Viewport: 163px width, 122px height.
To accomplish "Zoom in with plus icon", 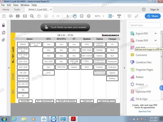I will 89,16.
